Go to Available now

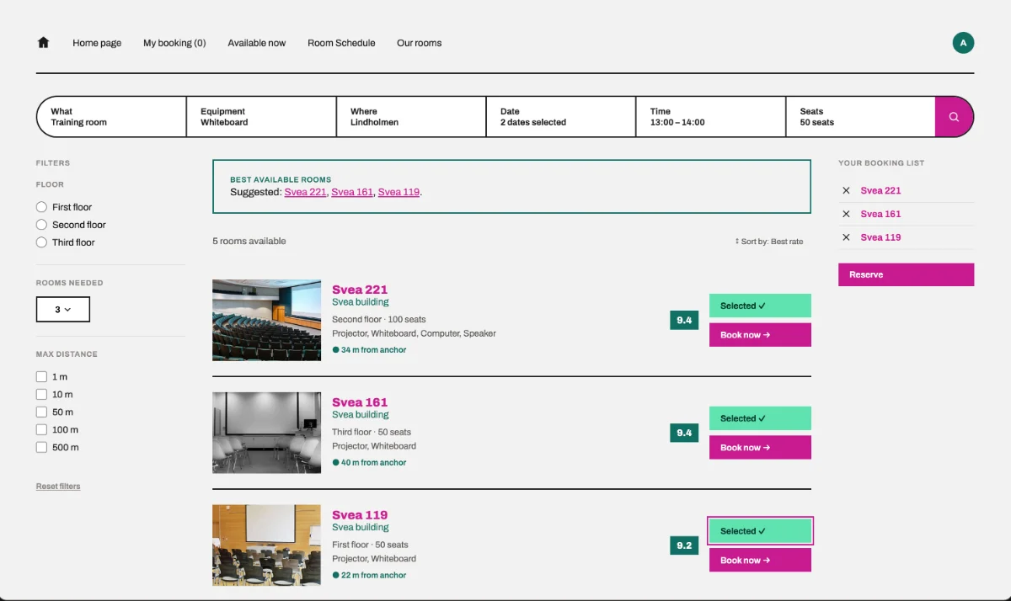point(256,43)
